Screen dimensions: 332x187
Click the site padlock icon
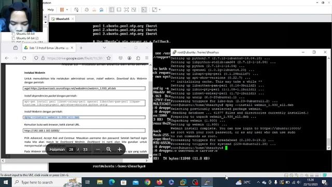(43, 58)
